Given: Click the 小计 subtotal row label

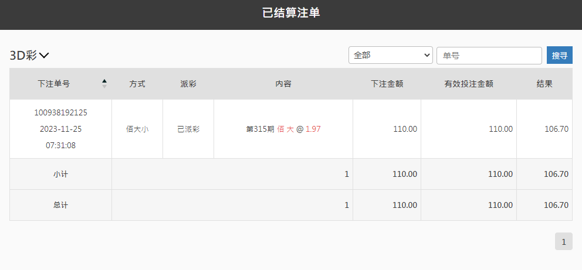Looking at the screenshot, I should [x=61, y=174].
